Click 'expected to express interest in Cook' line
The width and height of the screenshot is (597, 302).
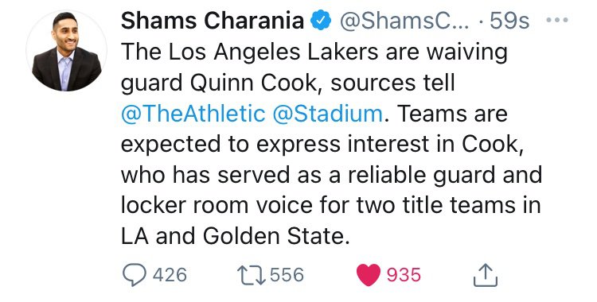point(322,145)
